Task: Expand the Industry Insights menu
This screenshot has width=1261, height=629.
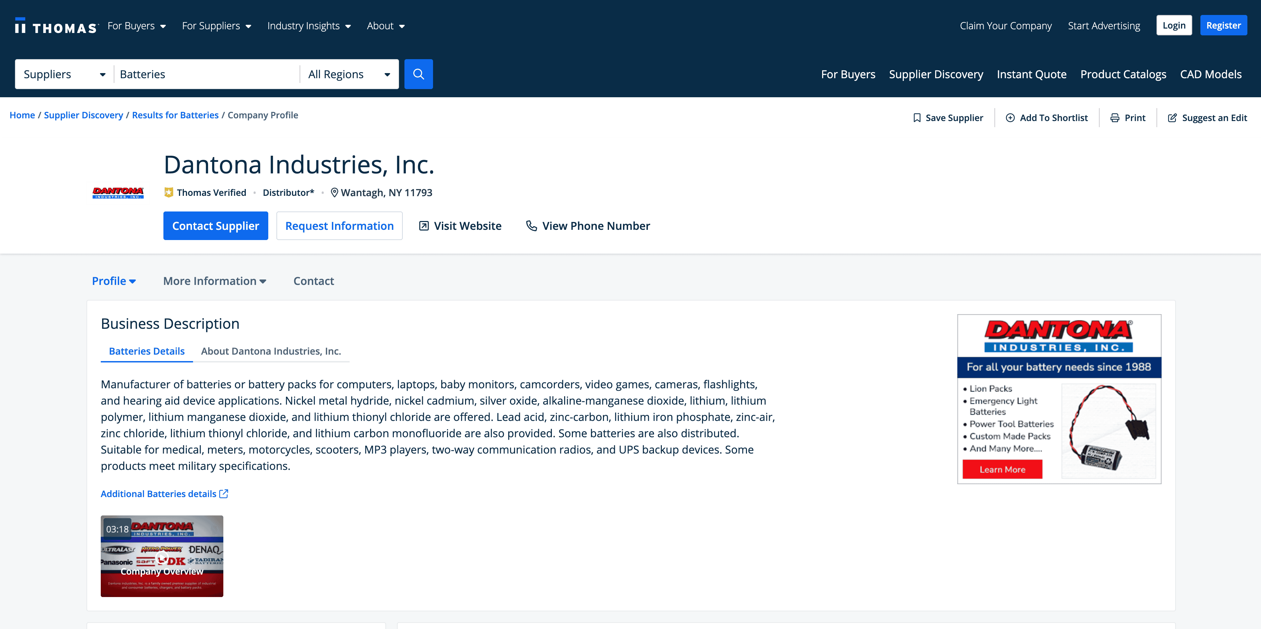Action: [x=309, y=26]
